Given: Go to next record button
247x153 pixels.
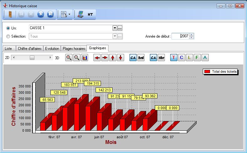Looking at the screenshot, I should [x=40, y=14].
